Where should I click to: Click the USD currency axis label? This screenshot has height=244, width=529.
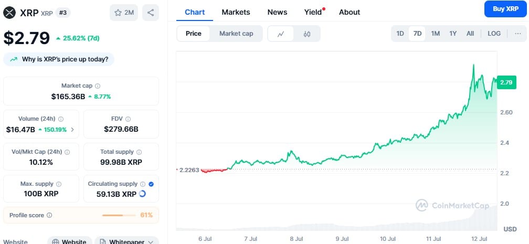510,229
